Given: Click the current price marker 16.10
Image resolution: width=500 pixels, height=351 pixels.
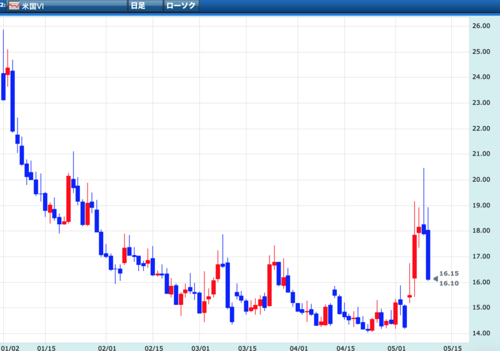Looking at the screenshot, I should click(449, 283).
